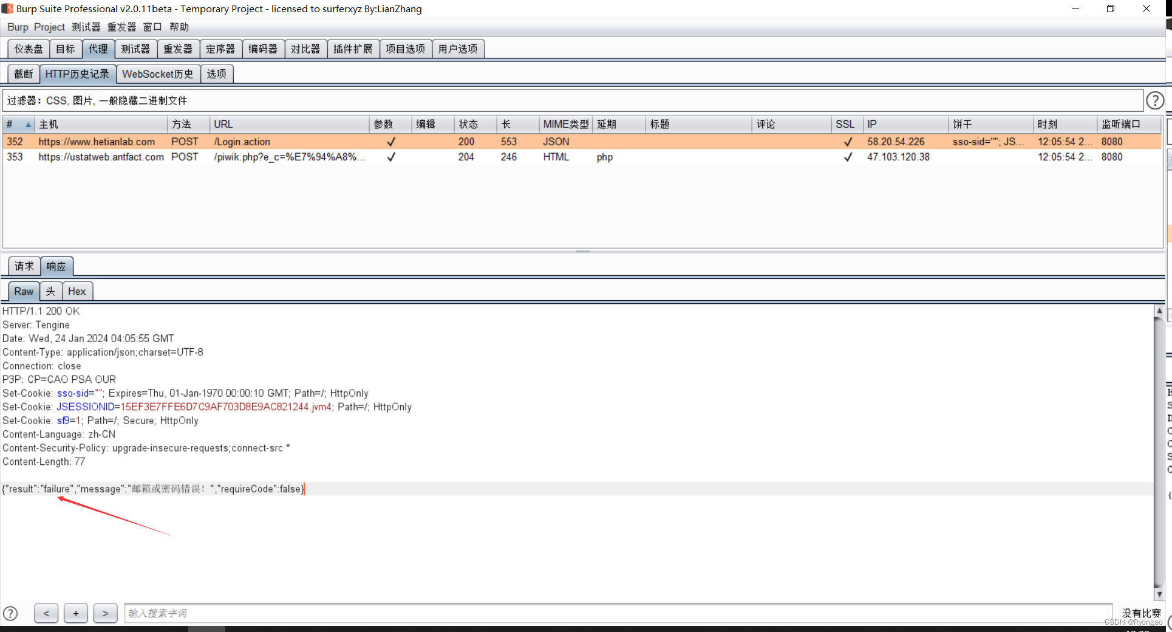The height and width of the screenshot is (632, 1172).
Task: Open the 插件扩展 tab
Action: tap(353, 49)
